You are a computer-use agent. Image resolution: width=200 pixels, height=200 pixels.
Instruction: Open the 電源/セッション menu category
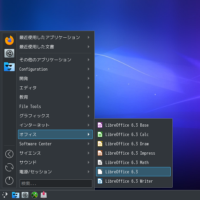(x=55, y=172)
